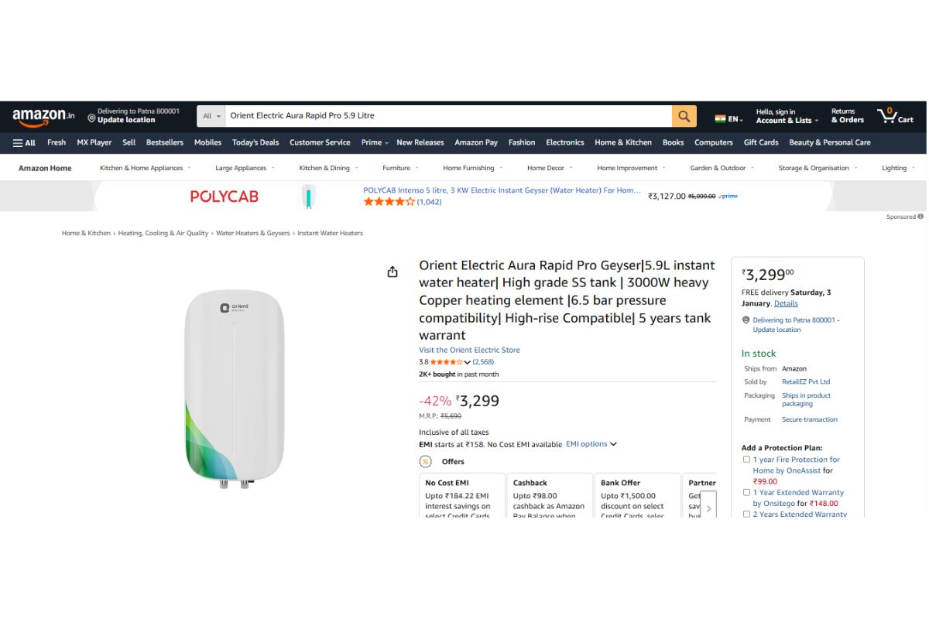Open the shopping cart icon
Image resolution: width=929 pixels, height=619 pixels.
tap(887, 116)
